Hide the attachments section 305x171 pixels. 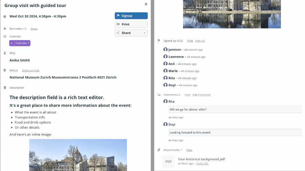189,150
